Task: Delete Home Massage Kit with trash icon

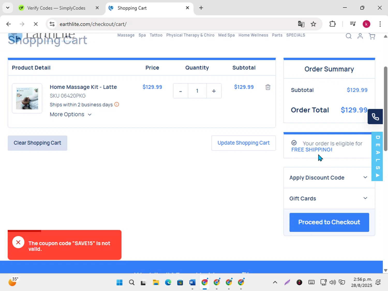Action: [268, 87]
